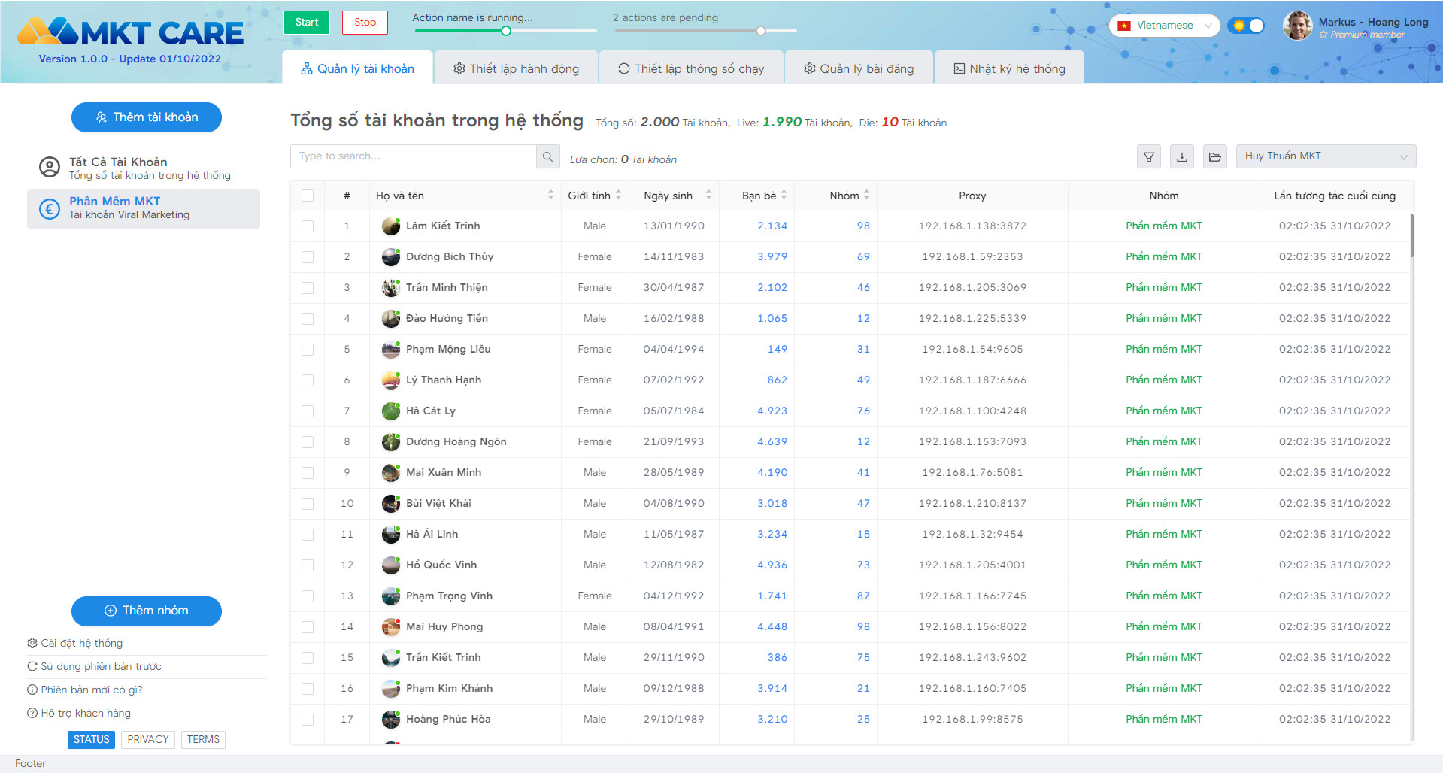
Task: Click the download export icon
Action: tap(1182, 156)
